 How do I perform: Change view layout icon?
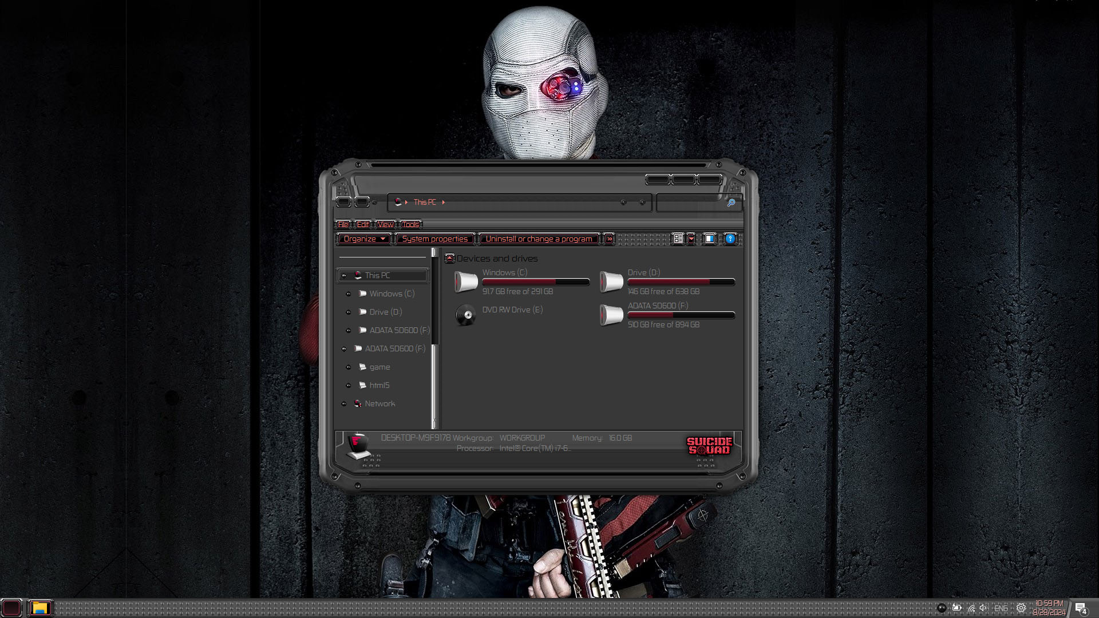pos(678,239)
